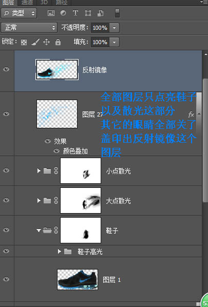The width and height of the screenshot is (208, 307).
Task: Hide the 鞋子高光 group
Action: 6,251
